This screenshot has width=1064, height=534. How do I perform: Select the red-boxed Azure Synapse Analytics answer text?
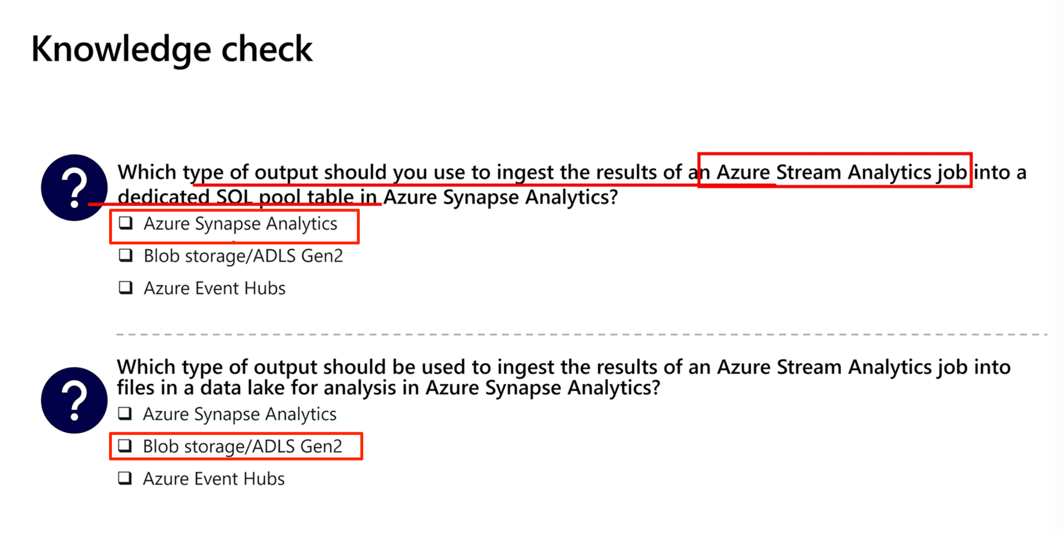pyautogui.click(x=240, y=224)
